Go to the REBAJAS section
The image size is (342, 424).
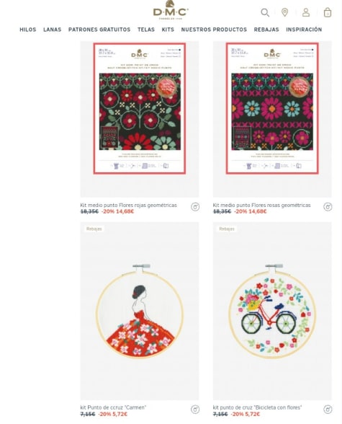[x=266, y=30]
